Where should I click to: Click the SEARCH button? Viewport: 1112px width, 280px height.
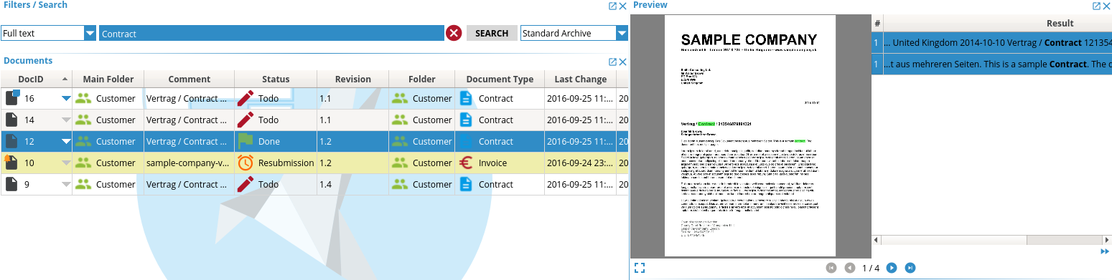[x=492, y=33]
